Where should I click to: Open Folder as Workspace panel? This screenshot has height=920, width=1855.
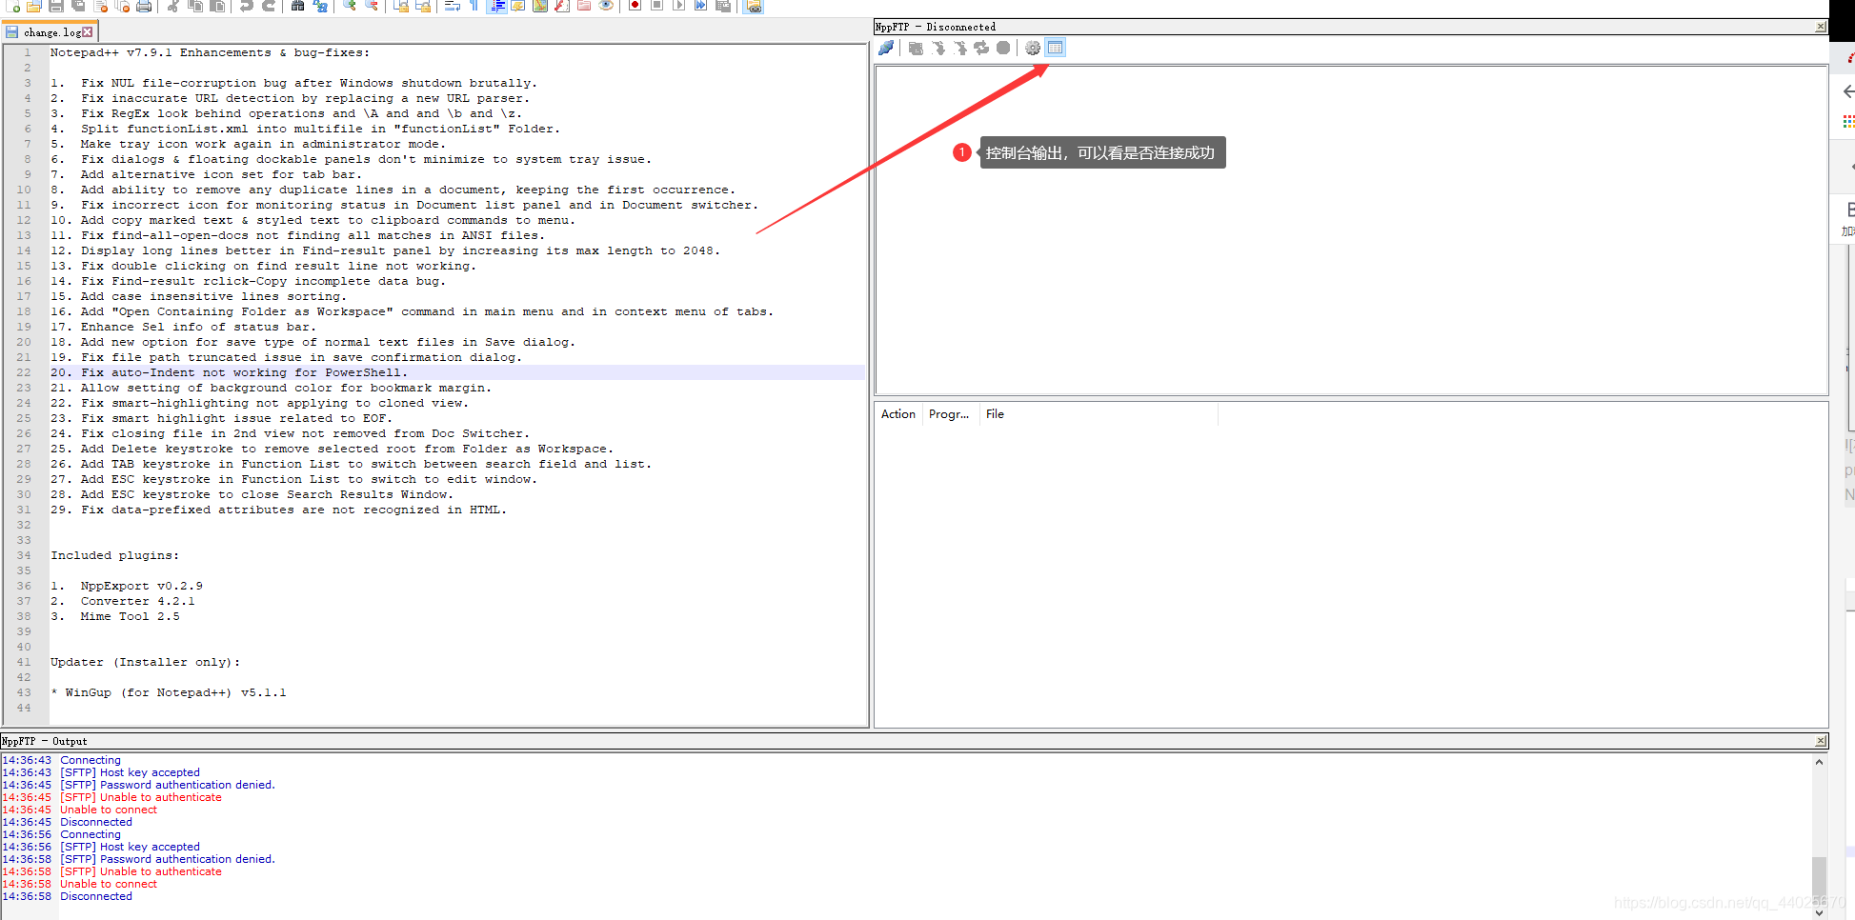tap(584, 6)
